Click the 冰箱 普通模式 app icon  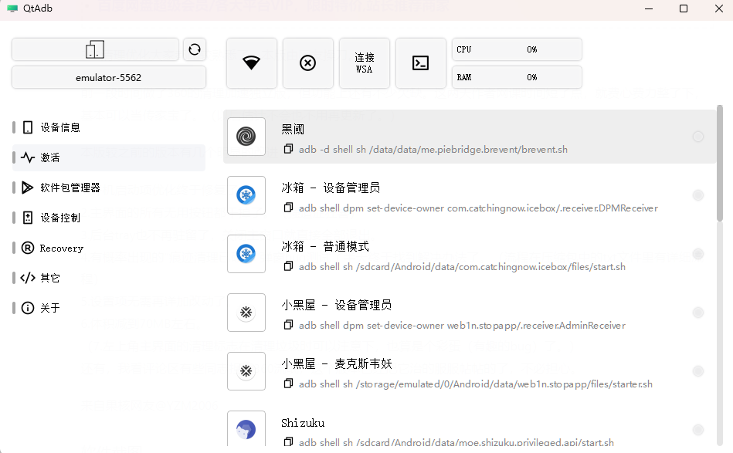(x=246, y=254)
